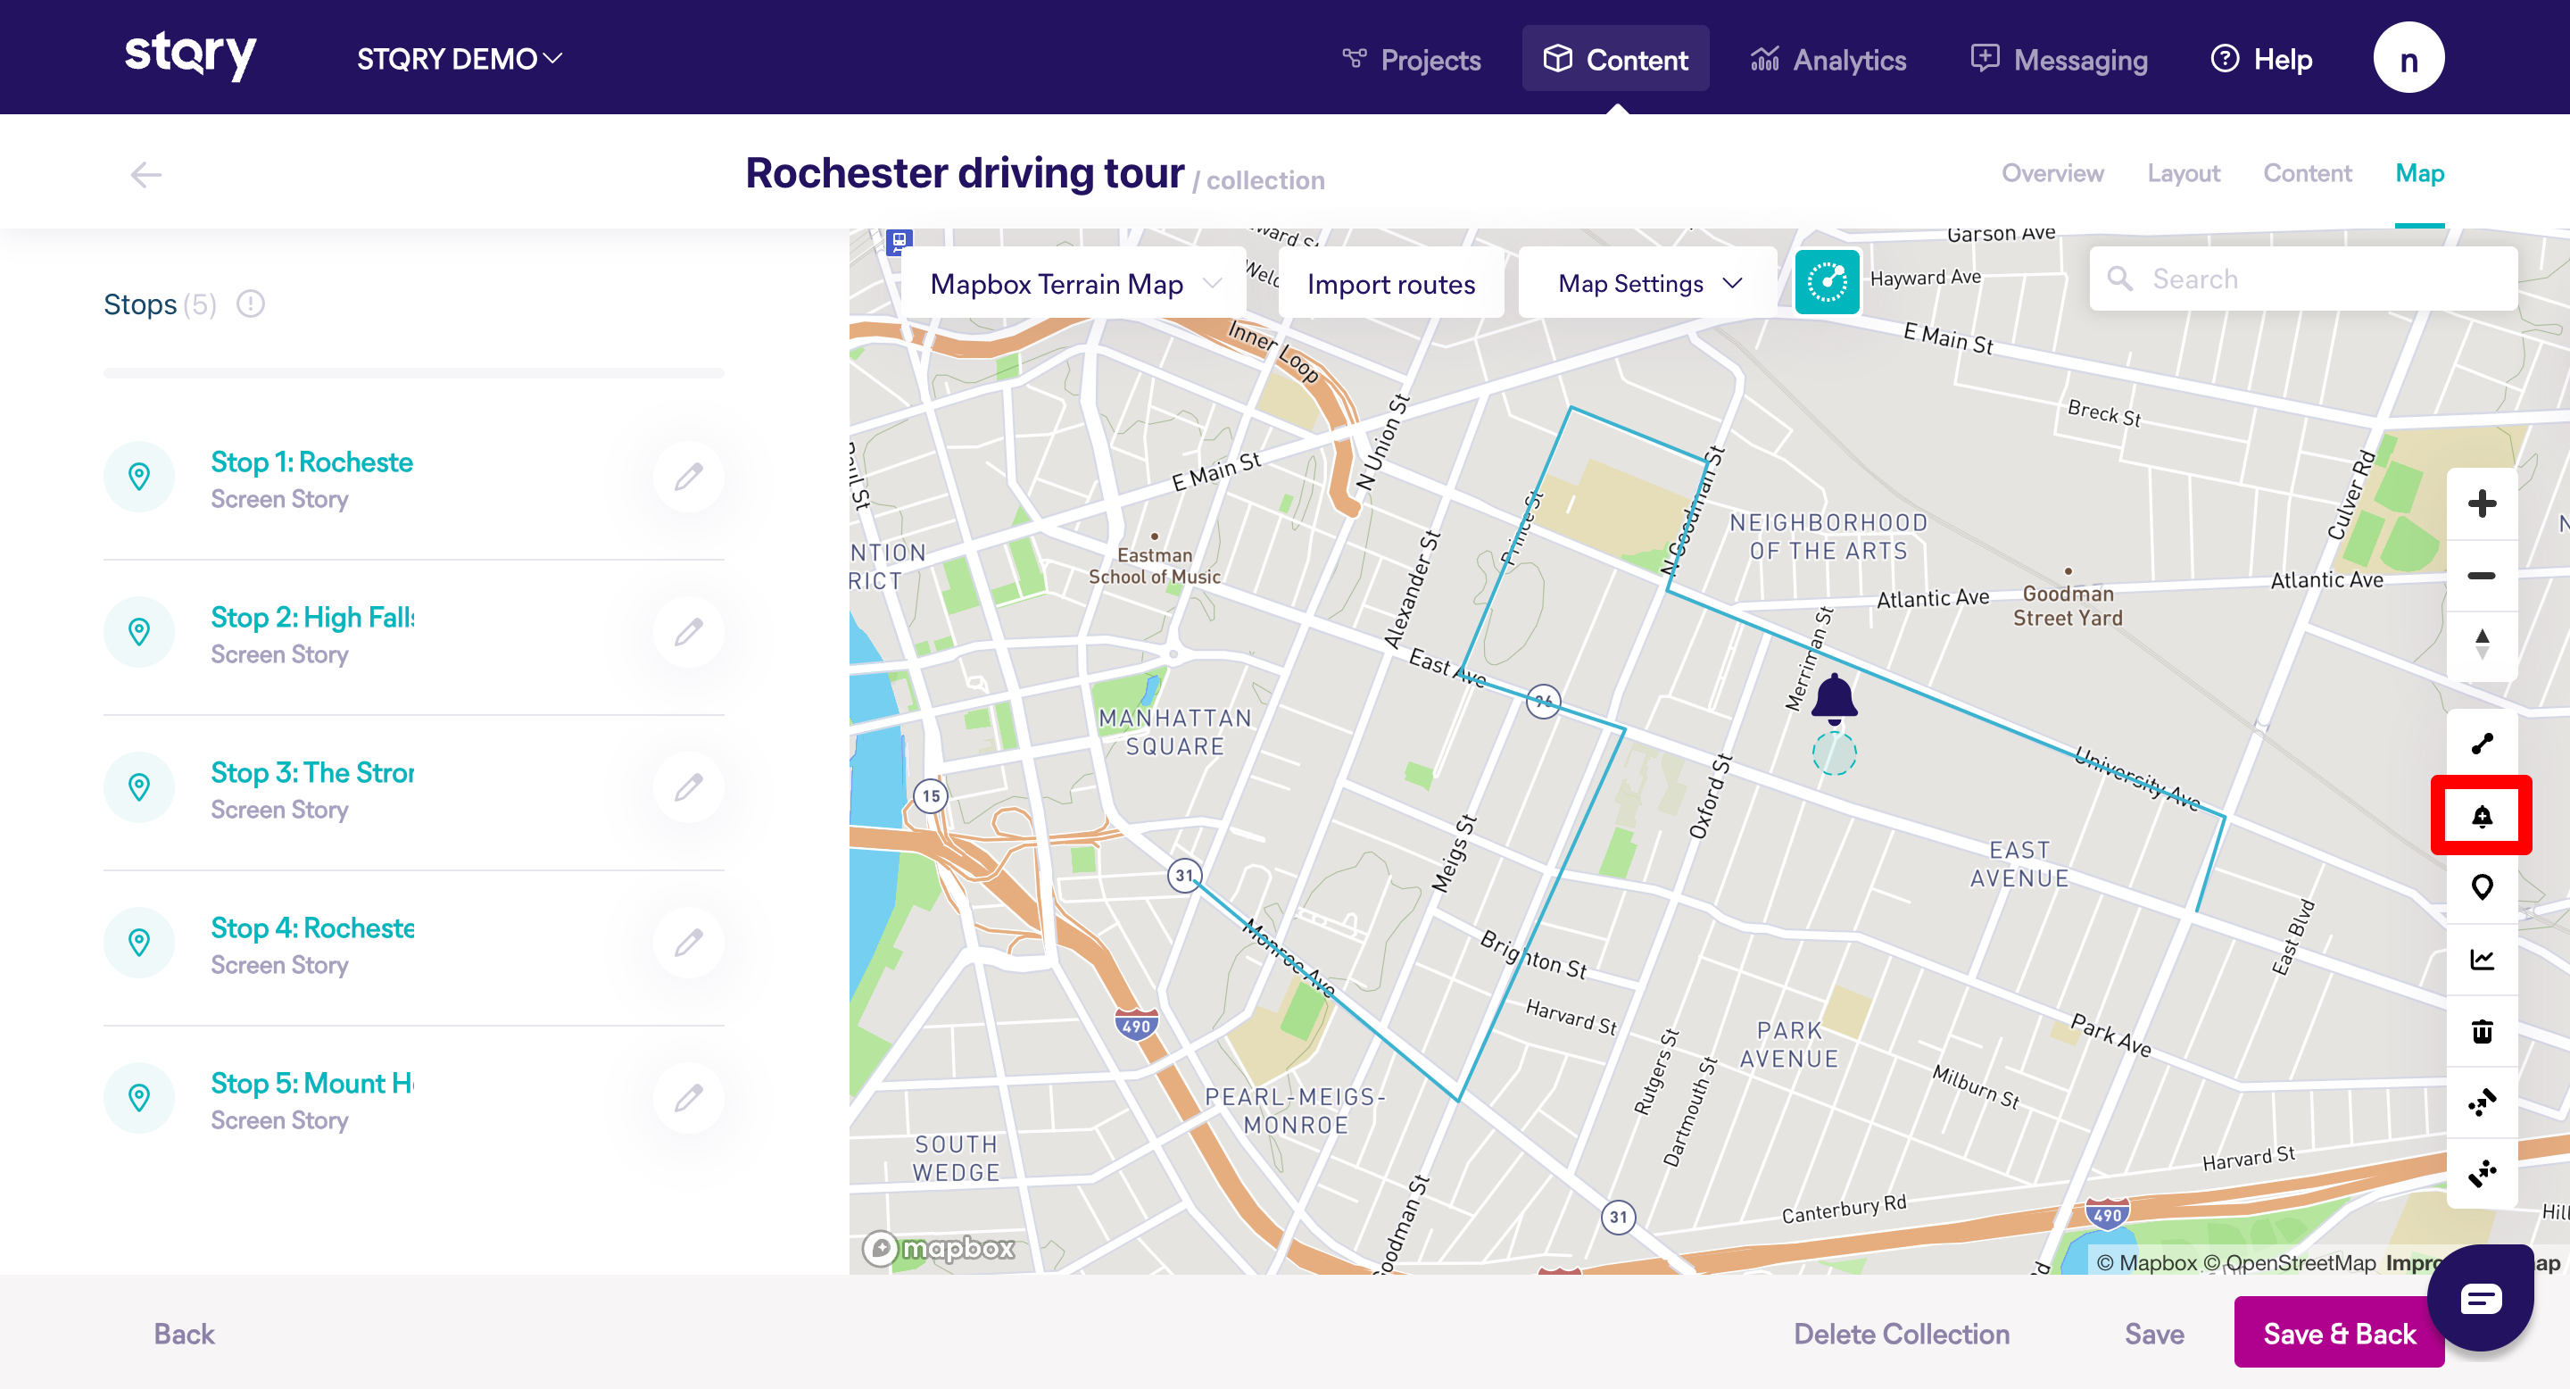
Task: Switch to the Layout tab
Action: click(x=2183, y=173)
